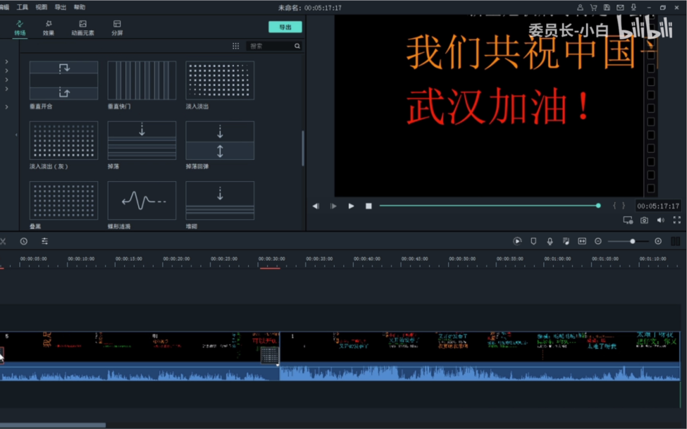The height and width of the screenshot is (429, 687).
Task: Click the timeline zoom slider
Action: (628, 241)
